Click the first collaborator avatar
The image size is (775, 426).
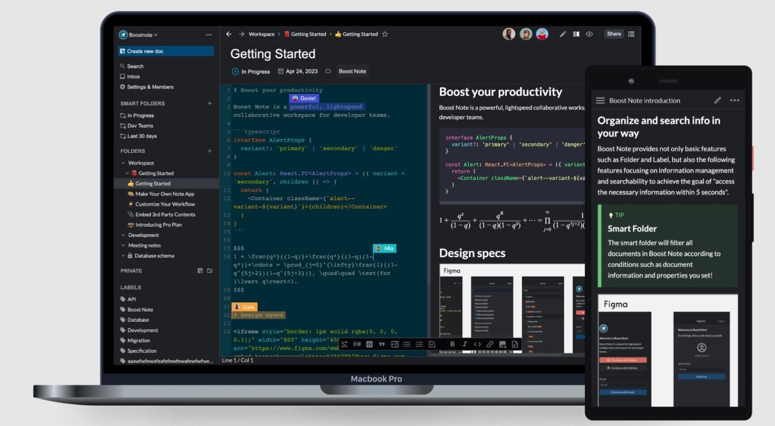tap(509, 34)
